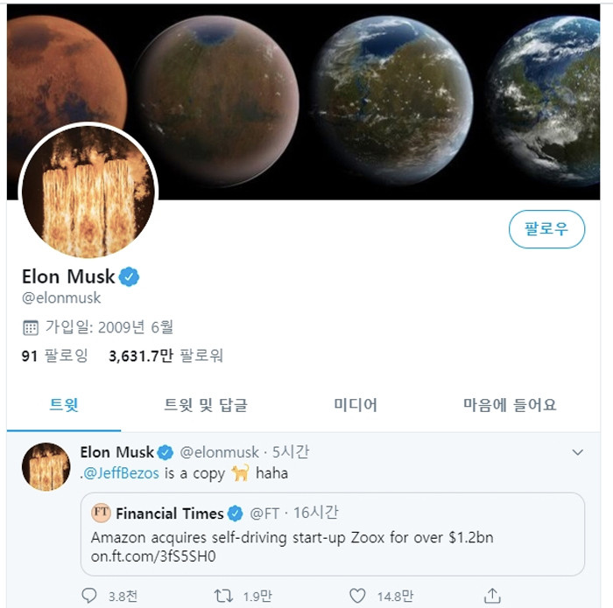The width and height of the screenshot is (613, 608).
Task: Click the verified badge next to Financial Times
Action: click(x=236, y=514)
